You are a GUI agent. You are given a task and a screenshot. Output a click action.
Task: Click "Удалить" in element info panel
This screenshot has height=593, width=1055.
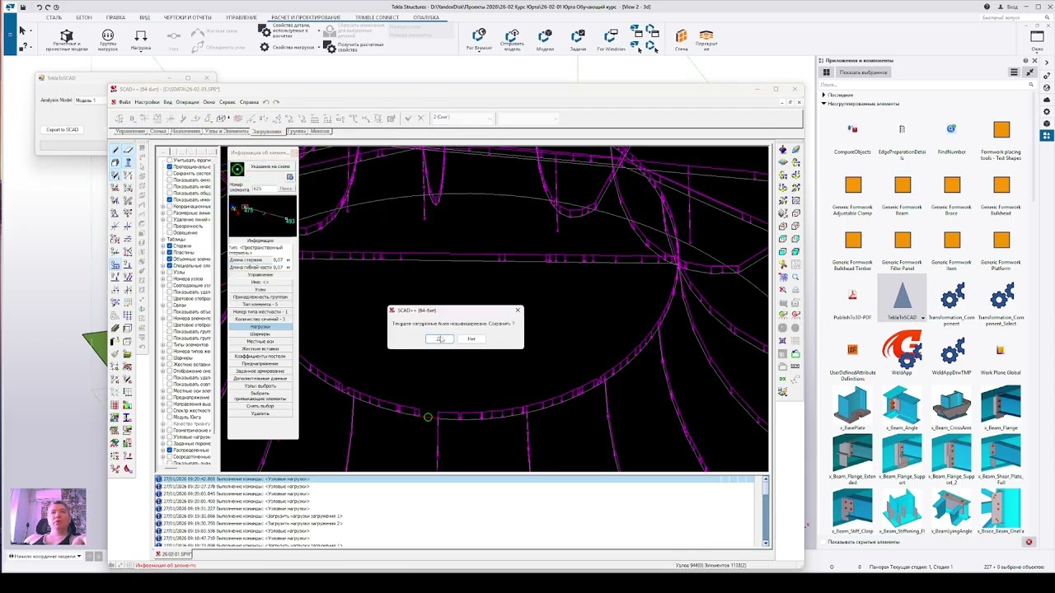point(260,413)
